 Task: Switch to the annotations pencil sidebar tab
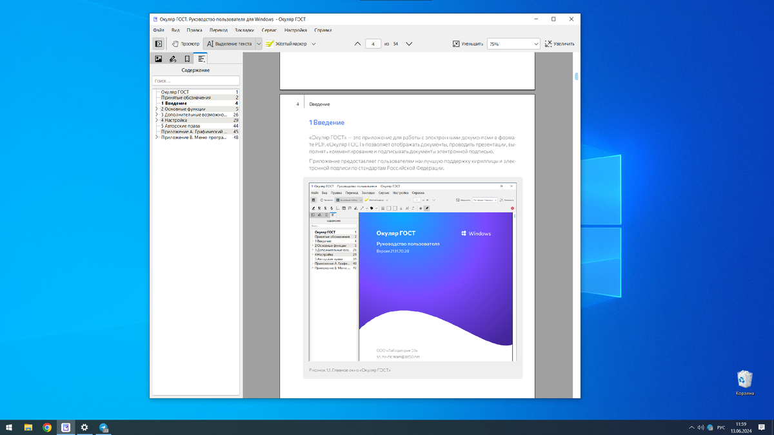173,59
